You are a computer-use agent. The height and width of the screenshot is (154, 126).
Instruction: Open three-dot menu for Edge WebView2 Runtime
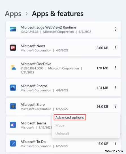(x=115, y=29)
